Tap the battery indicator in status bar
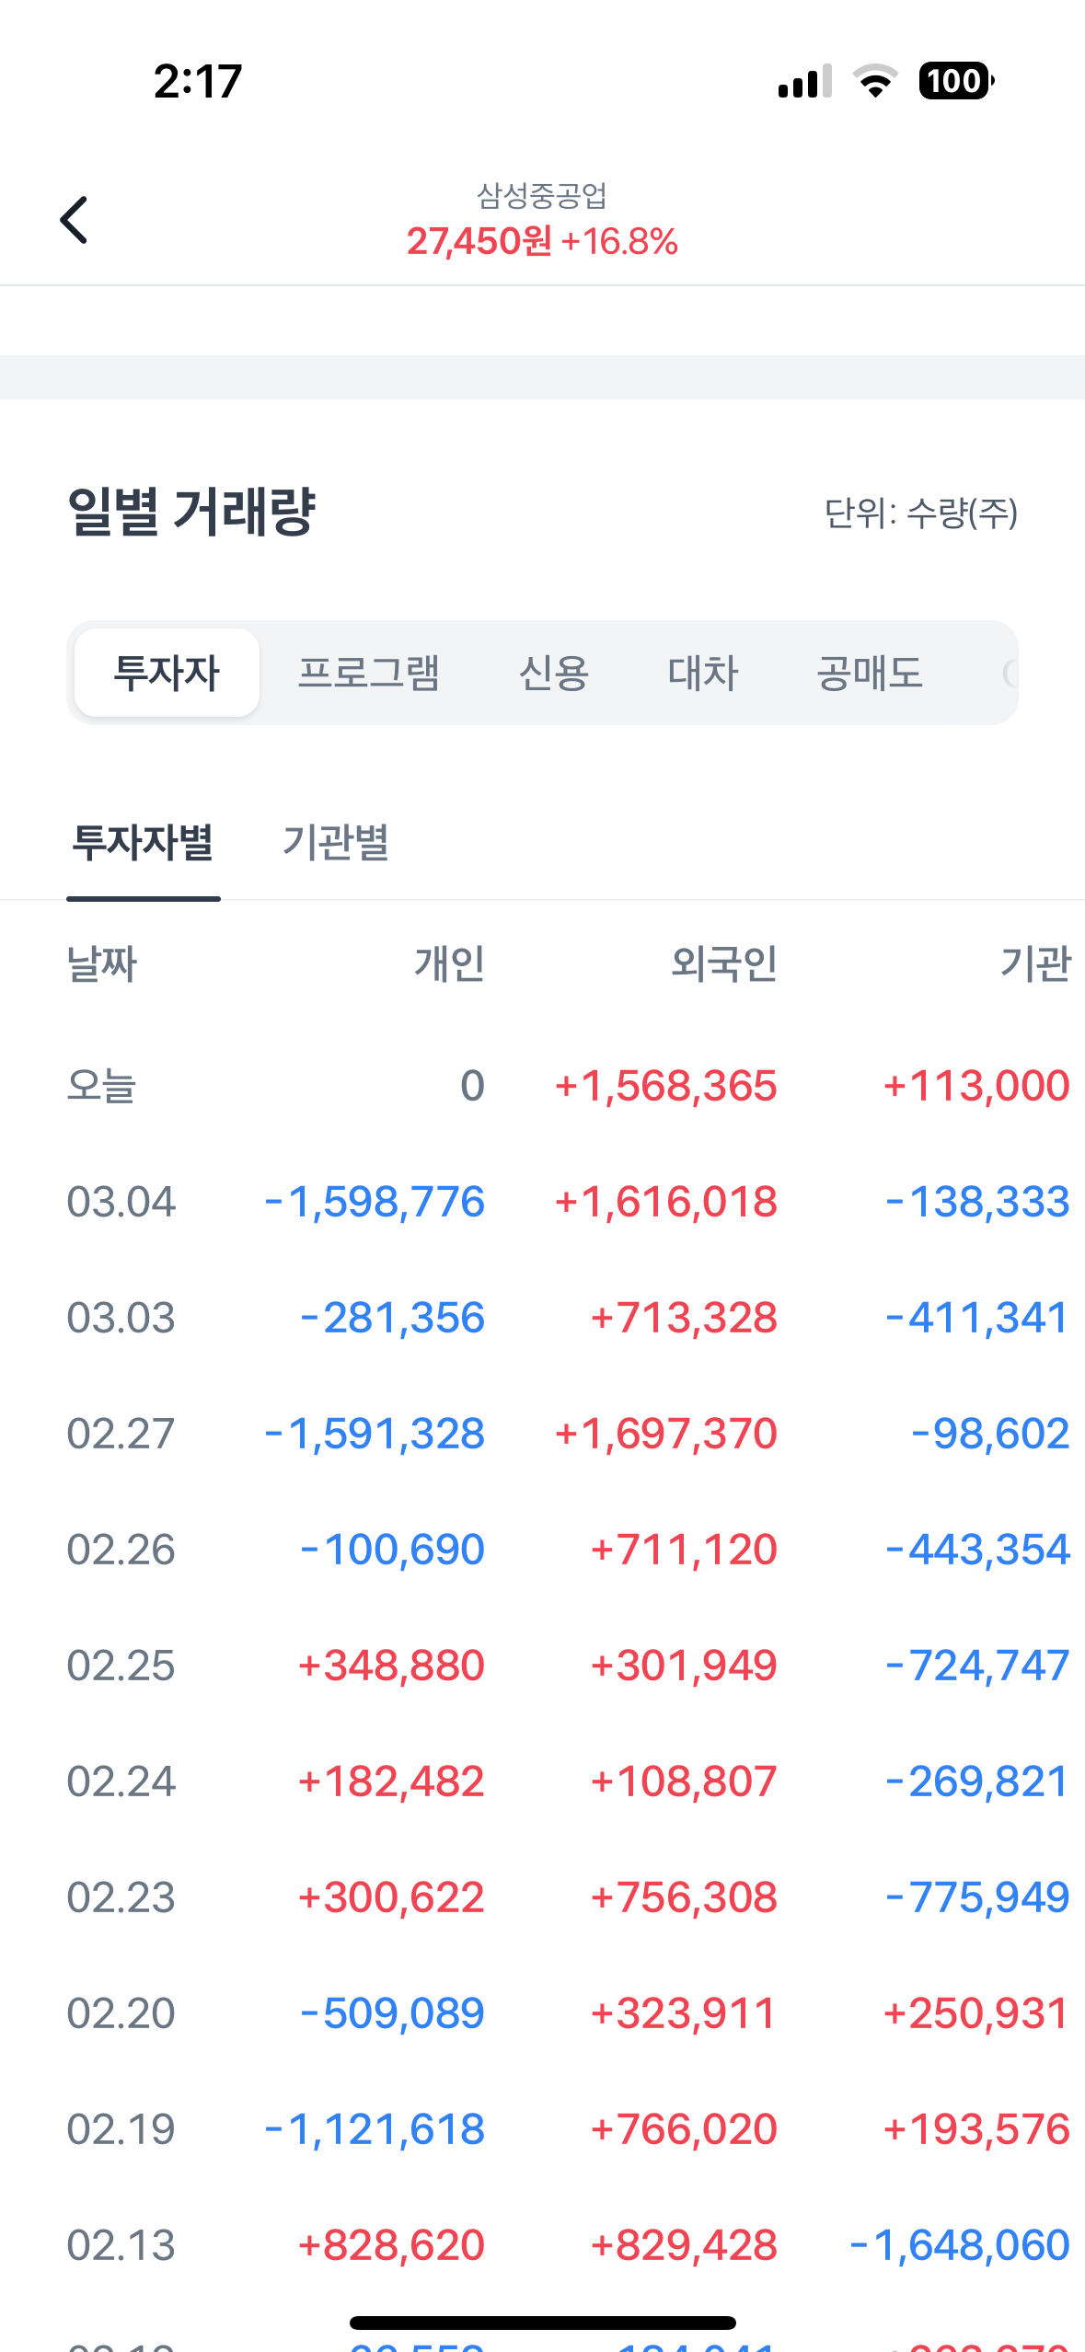Viewport: 1085px width, 2352px height. point(955,81)
